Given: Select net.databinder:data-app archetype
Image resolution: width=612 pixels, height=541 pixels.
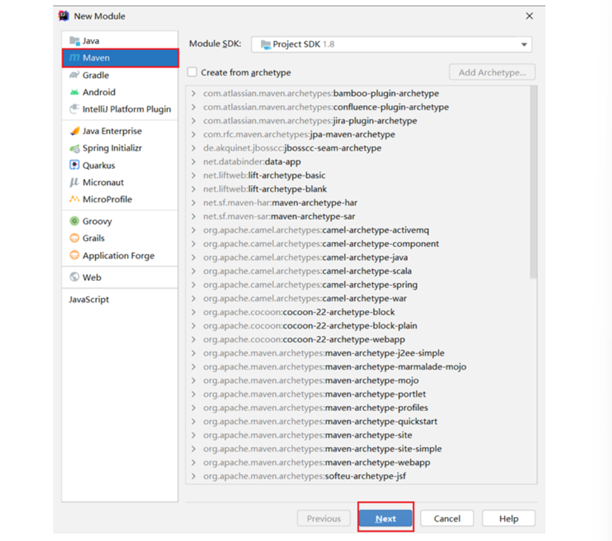Looking at the screenshot, I should (x=252, y=162).
